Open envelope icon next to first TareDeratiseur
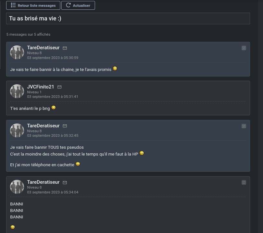The height and width of the screenshot is (233, 263). pos(65,48)
